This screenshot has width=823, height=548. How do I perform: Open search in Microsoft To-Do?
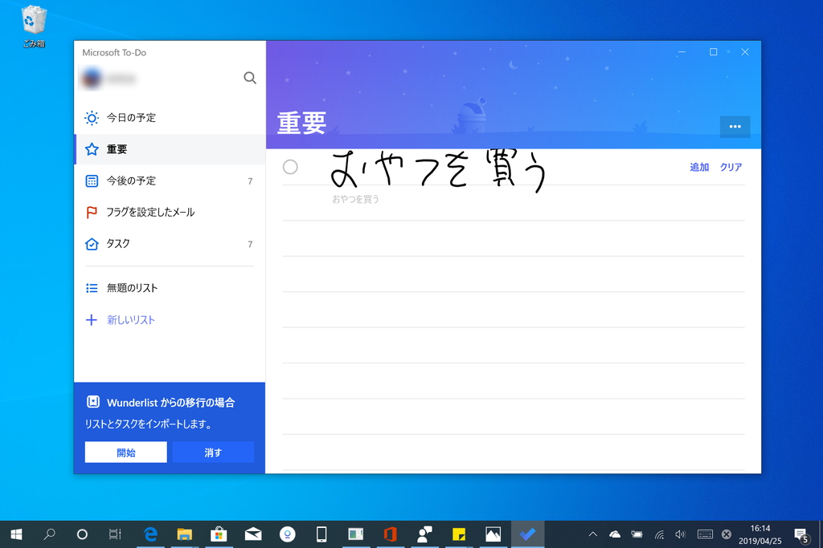[250, 78]
